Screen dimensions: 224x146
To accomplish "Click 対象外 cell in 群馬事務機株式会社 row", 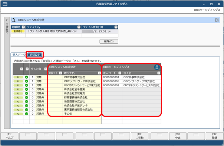I will point(41,98).
